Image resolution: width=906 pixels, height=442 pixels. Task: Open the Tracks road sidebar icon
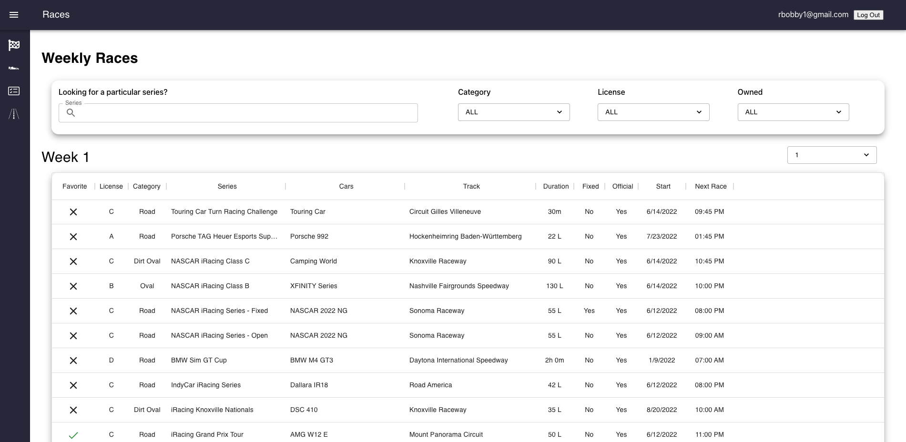click(x=14, y=114)
